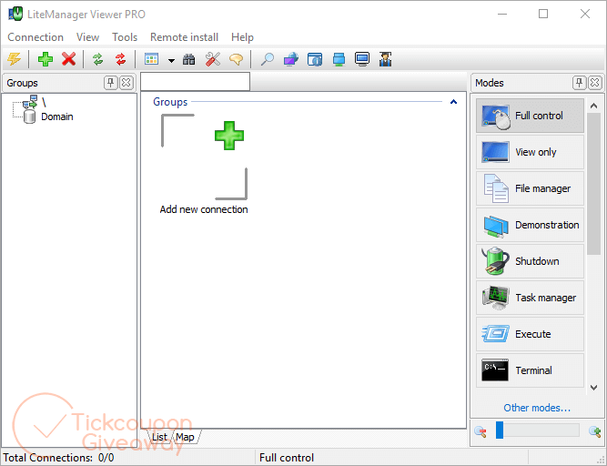Select Shutdown mode
The image size is (607, 466).
point(530,261)
